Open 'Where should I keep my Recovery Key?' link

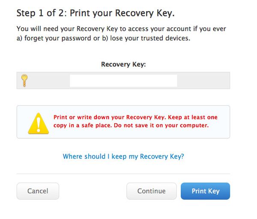point(123,156)
